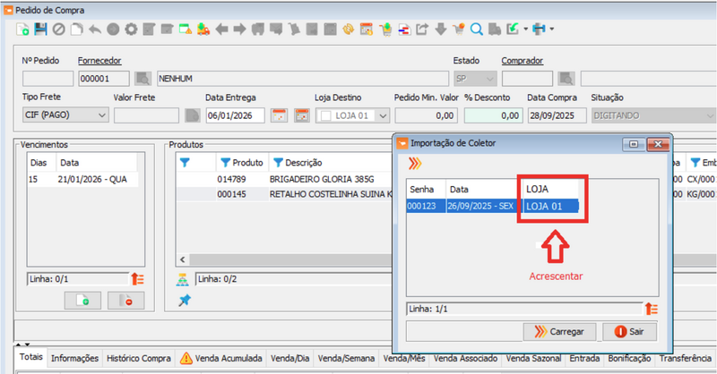Click the magnifying glass search toolbar icon
717x374 pixels.
coord(476,29)
